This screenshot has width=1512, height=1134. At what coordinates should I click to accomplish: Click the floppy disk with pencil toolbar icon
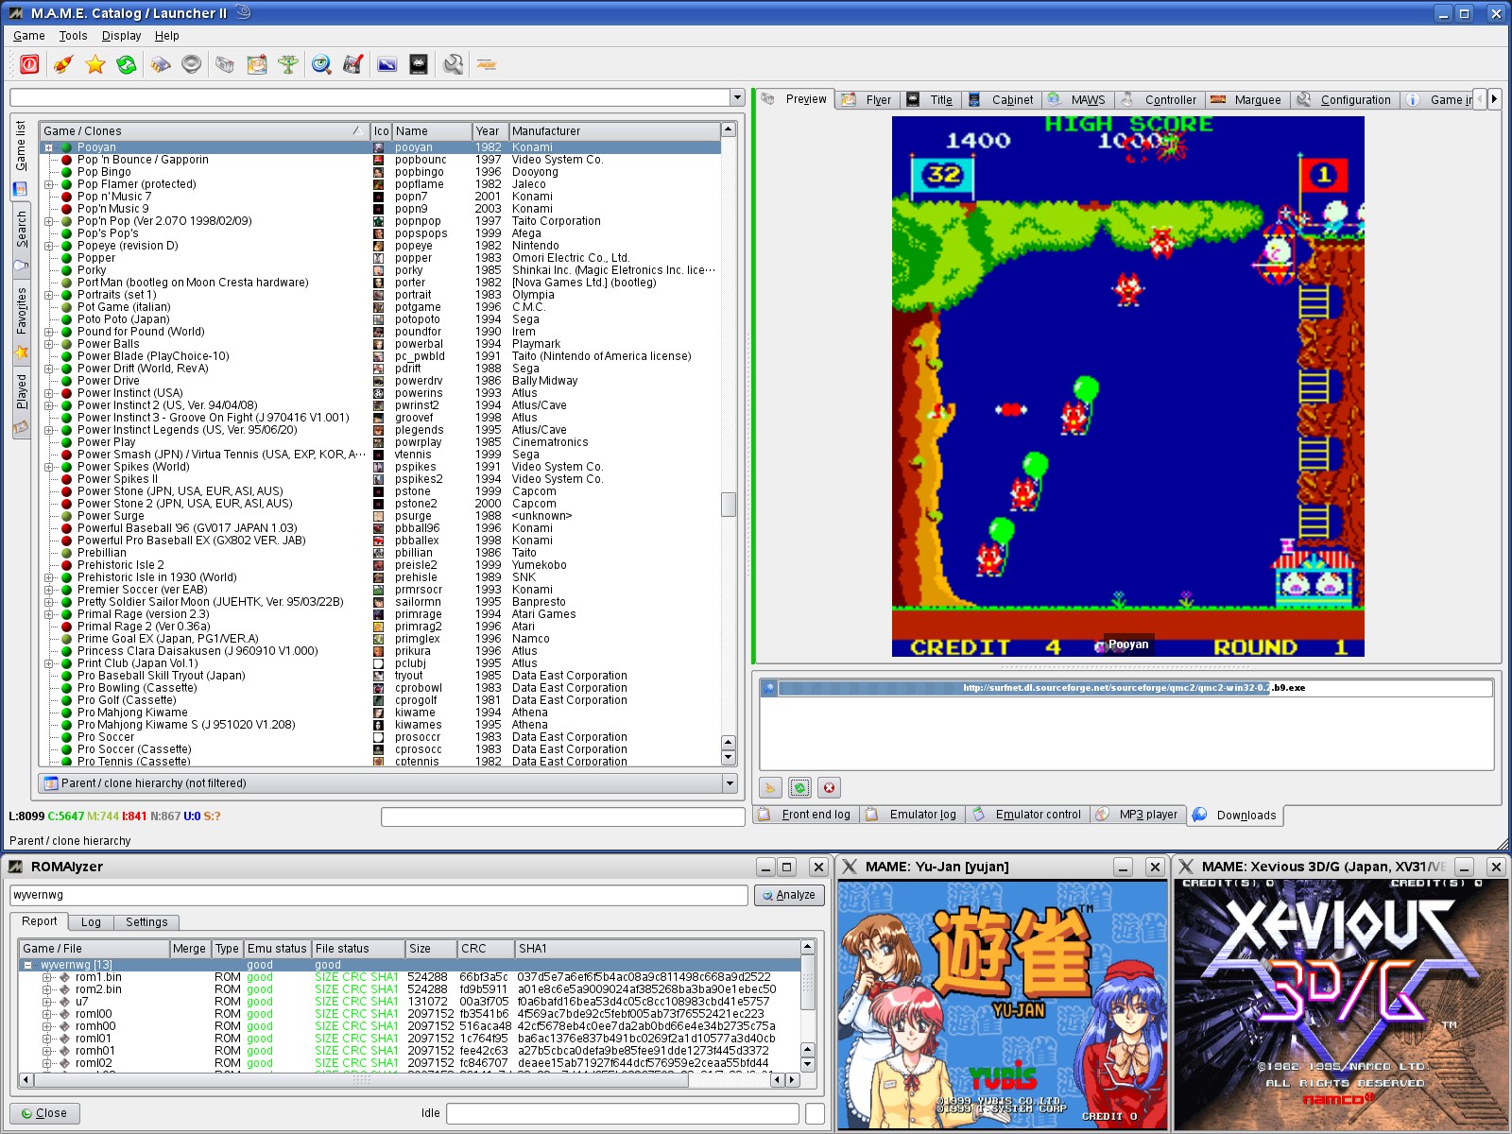point(353,64)
